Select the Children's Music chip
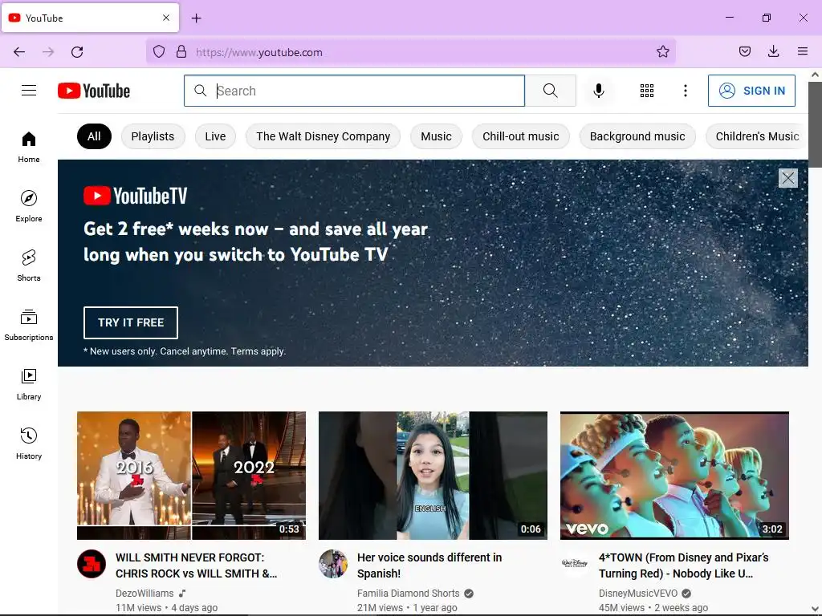Viewport: 822px width, 616px height. (x=756, y=136)
